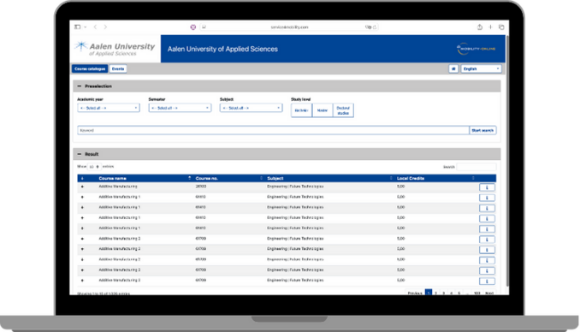The width and height of the screenshot is (580, 332).
Task: Open the English language dropdown
Action: (x=481, y=68)
